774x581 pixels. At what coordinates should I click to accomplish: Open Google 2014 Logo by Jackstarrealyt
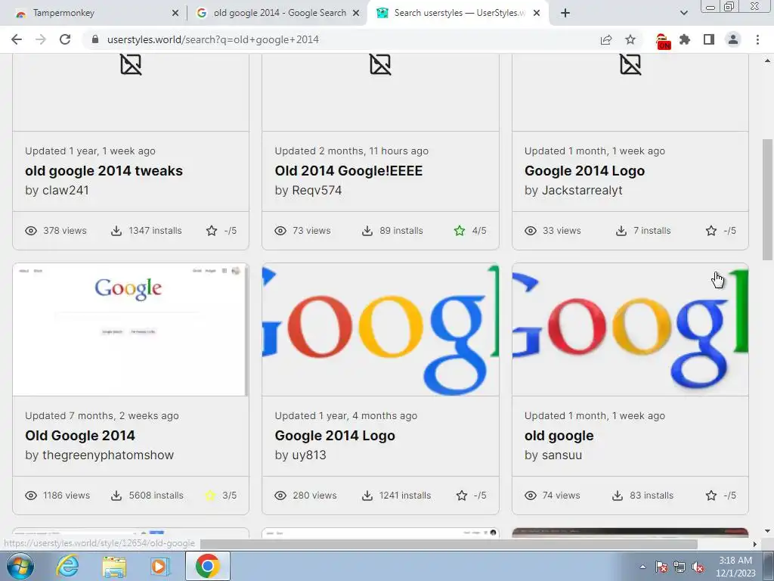(584, 171)
